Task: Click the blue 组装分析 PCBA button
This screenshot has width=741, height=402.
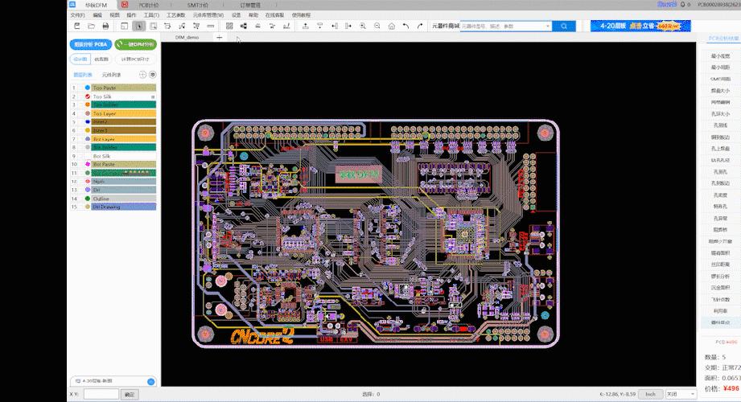Action: pyautogui.click(x=89, y=44)
